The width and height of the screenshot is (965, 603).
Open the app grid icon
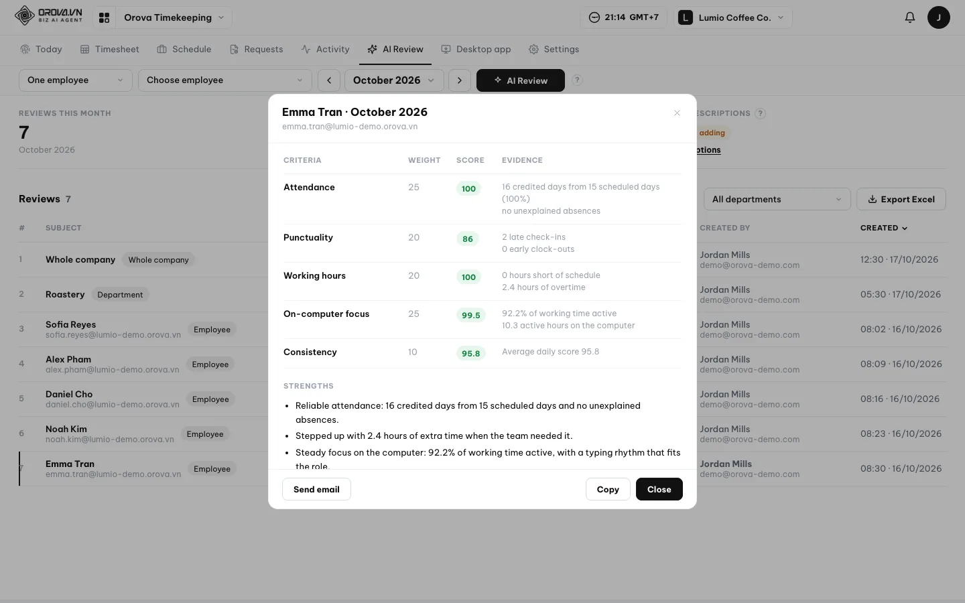coord(104,18)
